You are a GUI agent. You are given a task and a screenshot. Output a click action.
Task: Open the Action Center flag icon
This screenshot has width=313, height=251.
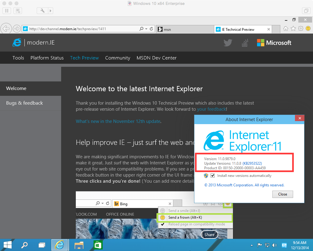click(260, 245)
